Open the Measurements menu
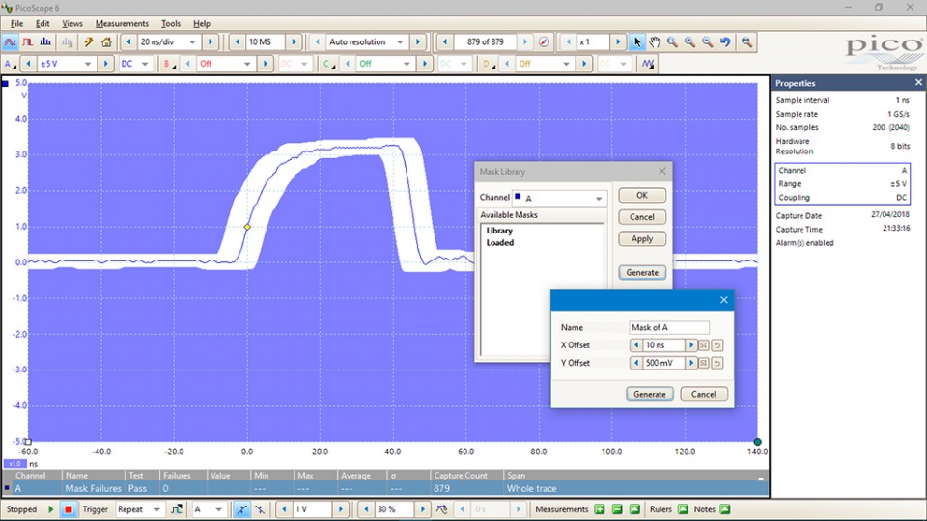The width and height of the screenshot is (927, 521). (x=122, y=23)
